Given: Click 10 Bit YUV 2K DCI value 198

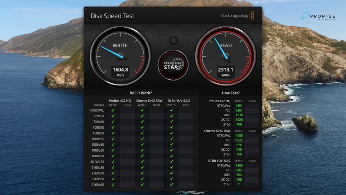Looking at the screenshot, I should (239, 180).
